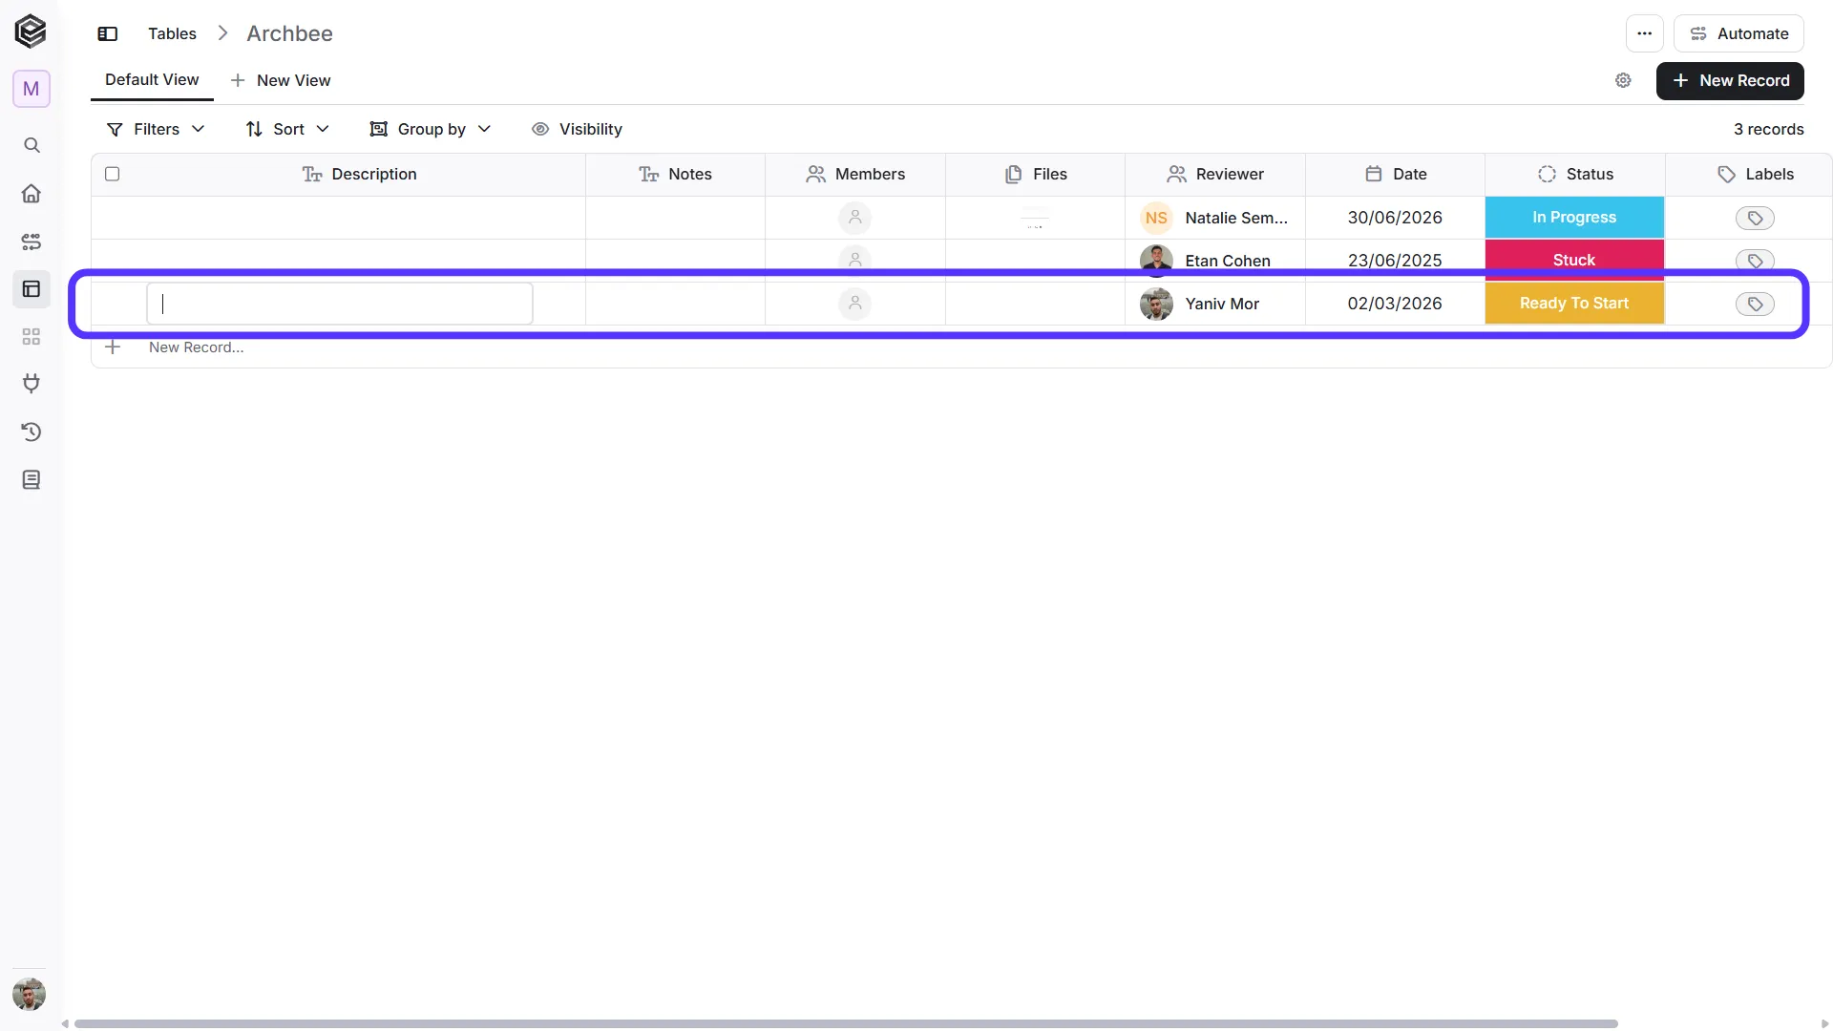Image resolution: width=1833 pixels, height=1031 pixels.
Task: Click the Status column header
Action: (1575, 174)
